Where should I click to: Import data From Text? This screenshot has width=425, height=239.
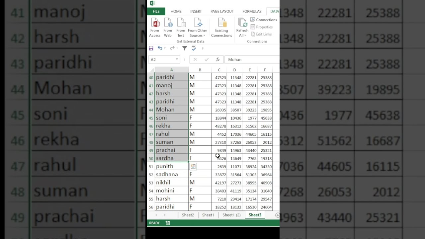(181, 28)
